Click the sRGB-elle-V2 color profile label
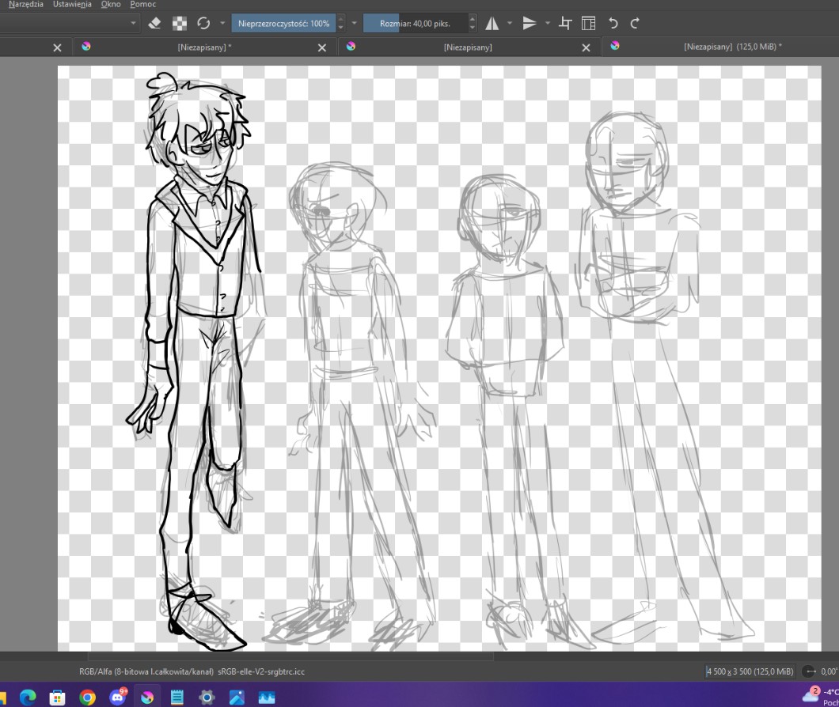 coord(261,671)
